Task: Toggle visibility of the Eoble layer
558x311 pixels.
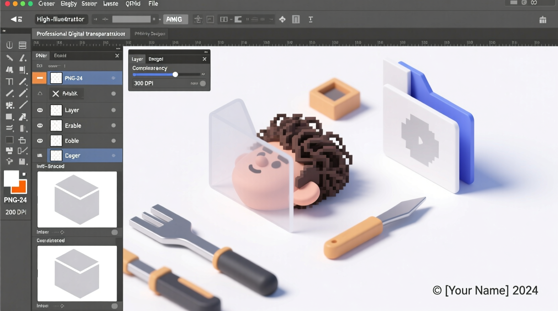Action: (40, 141)
